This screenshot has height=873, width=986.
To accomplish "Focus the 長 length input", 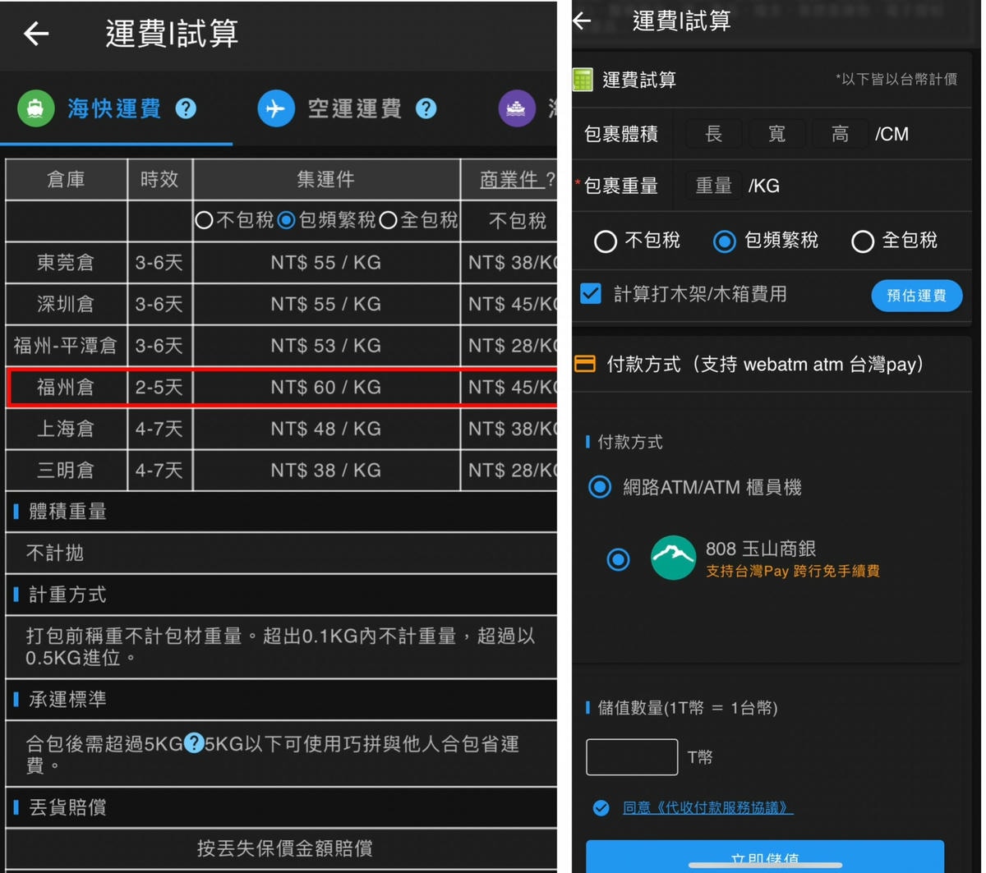I will tap(713, 134).
